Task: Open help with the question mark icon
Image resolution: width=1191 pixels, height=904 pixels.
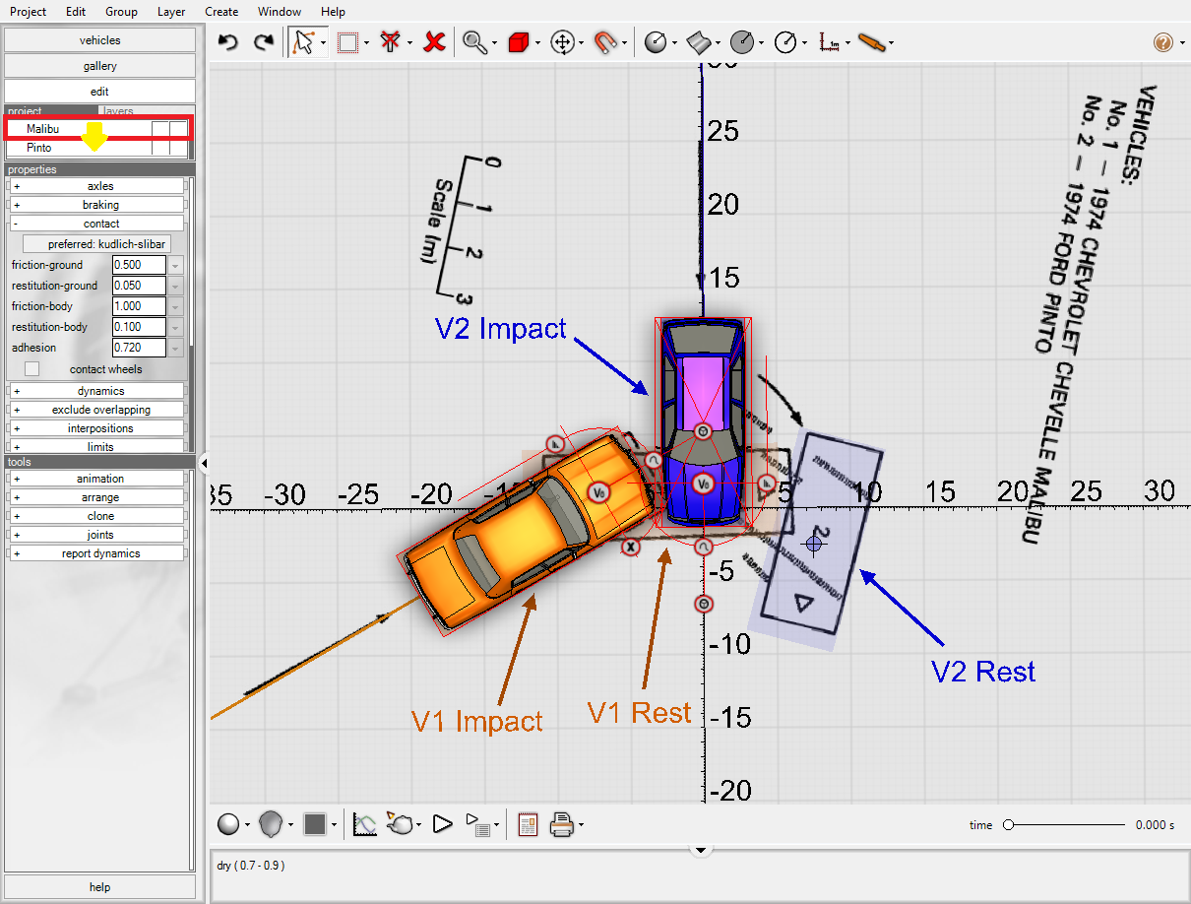Action: tap(1162, 42)
